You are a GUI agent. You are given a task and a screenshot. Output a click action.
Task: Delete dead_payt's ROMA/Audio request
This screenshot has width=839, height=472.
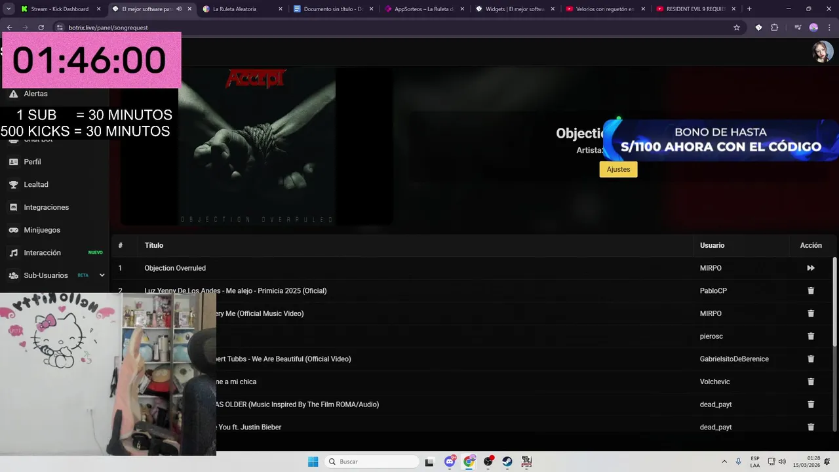click(x=811, y=404)
